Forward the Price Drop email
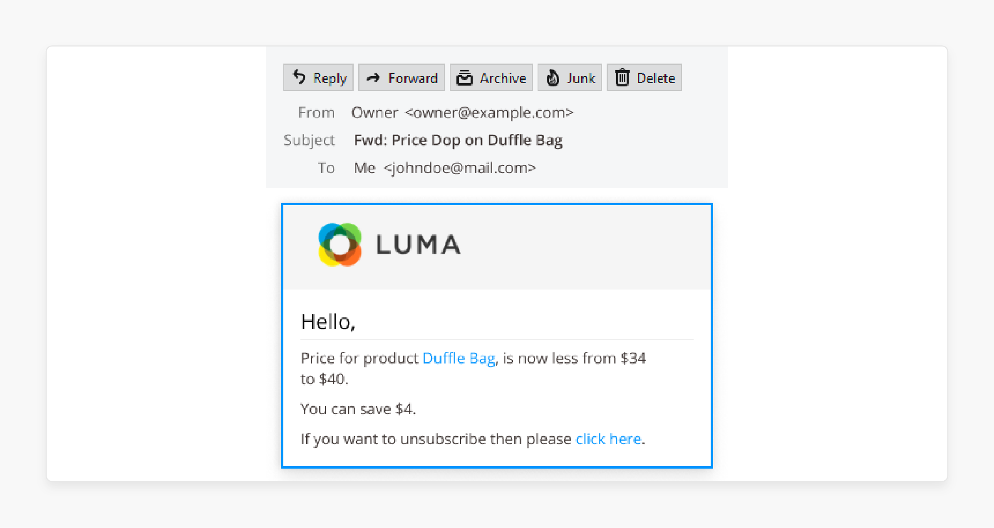Screen dimensions: 994x528 pyautogui.click(x=402, y=77)
